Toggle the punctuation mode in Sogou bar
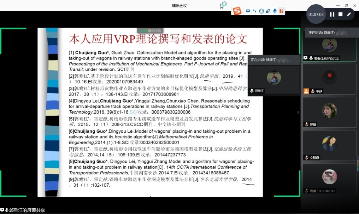Viewport: 359px width, 214px height. 255,11
